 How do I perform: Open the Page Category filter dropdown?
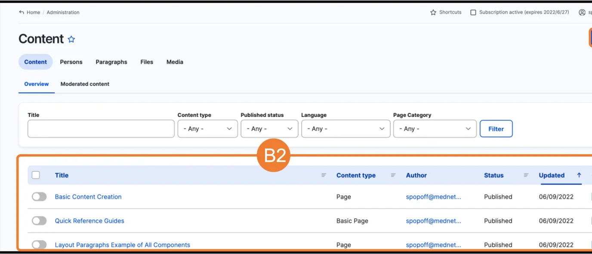tap(435, 129)
